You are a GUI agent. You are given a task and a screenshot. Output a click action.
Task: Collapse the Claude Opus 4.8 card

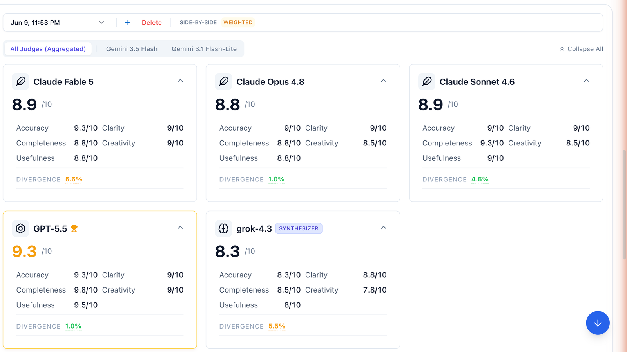pos(384,81)
